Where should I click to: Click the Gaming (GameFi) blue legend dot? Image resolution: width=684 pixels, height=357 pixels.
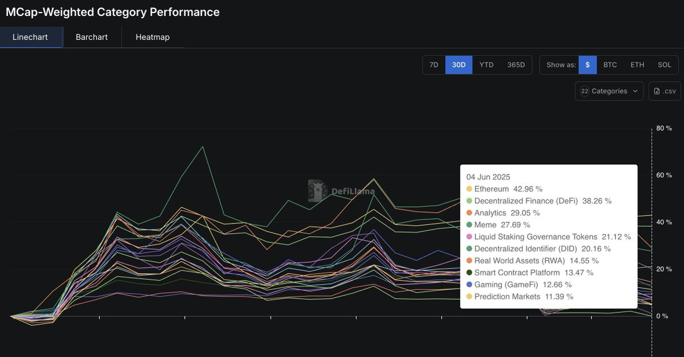[470, 285]
